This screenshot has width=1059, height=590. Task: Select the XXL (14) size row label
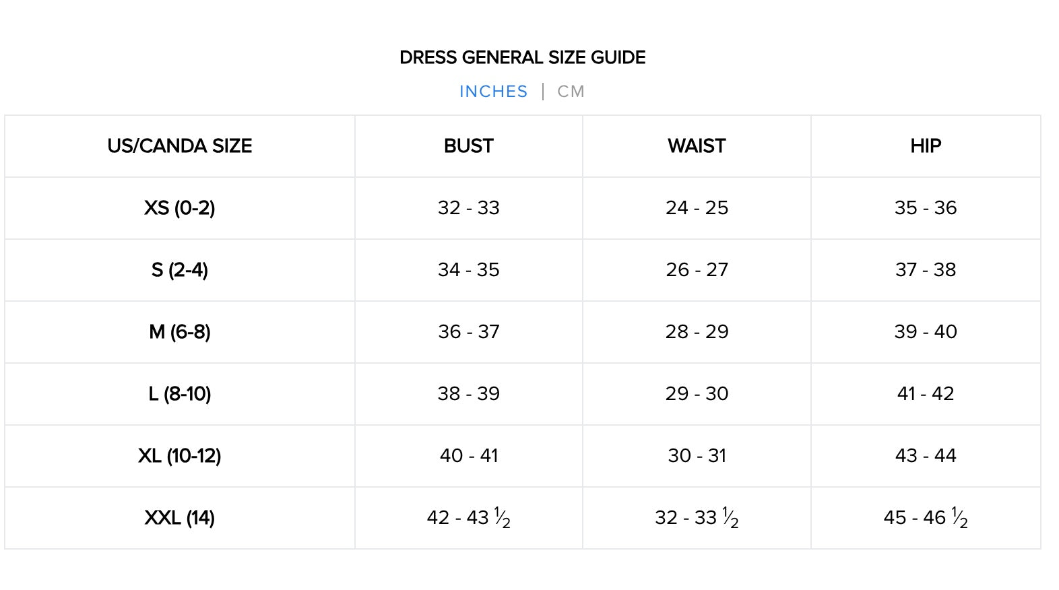pyautogui.click(x=180, y=518)
